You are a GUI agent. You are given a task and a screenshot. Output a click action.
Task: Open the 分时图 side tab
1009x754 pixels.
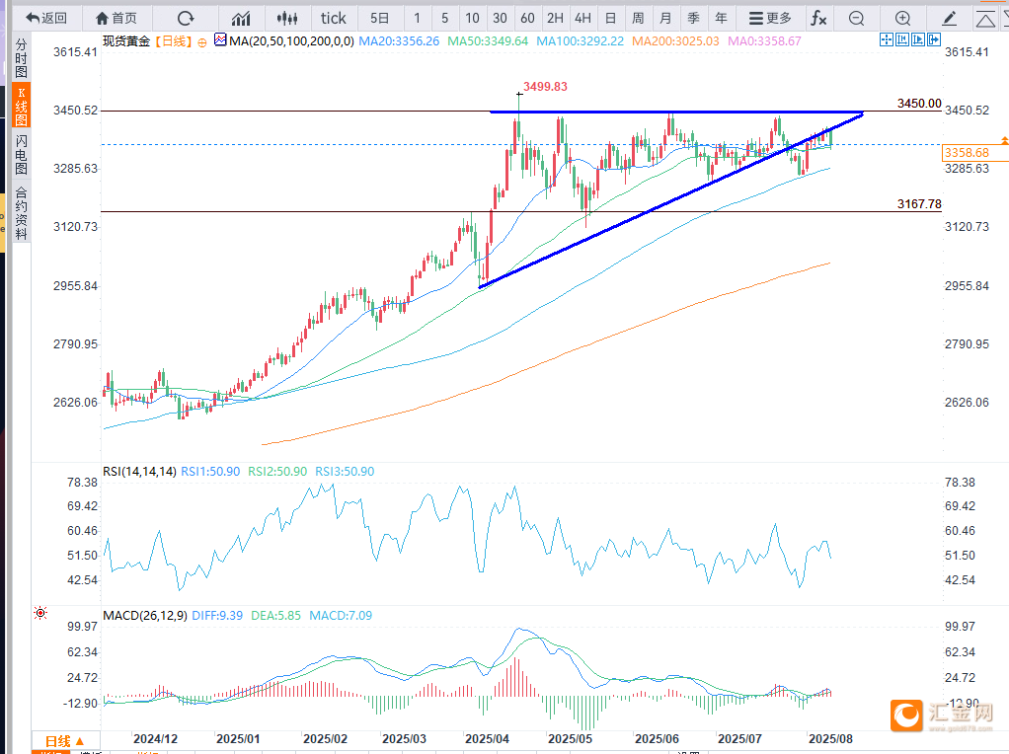pos(22,58)
